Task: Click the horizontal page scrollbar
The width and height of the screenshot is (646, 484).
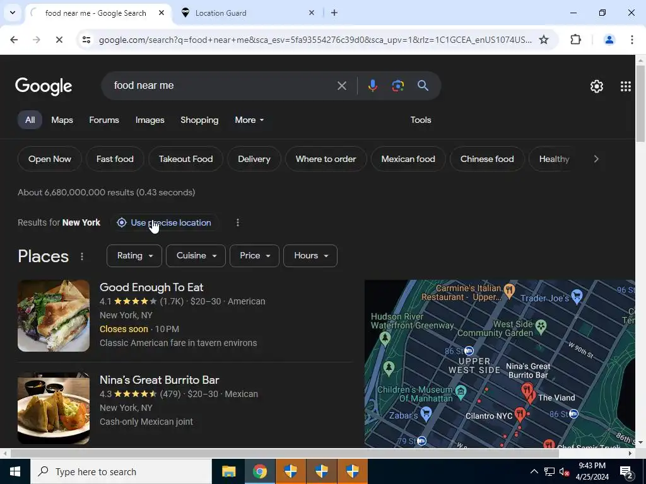Action: click(x=285, y=453)
